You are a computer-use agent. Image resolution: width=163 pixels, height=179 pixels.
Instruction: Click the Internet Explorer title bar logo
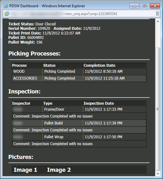click(x=6, y=6)
